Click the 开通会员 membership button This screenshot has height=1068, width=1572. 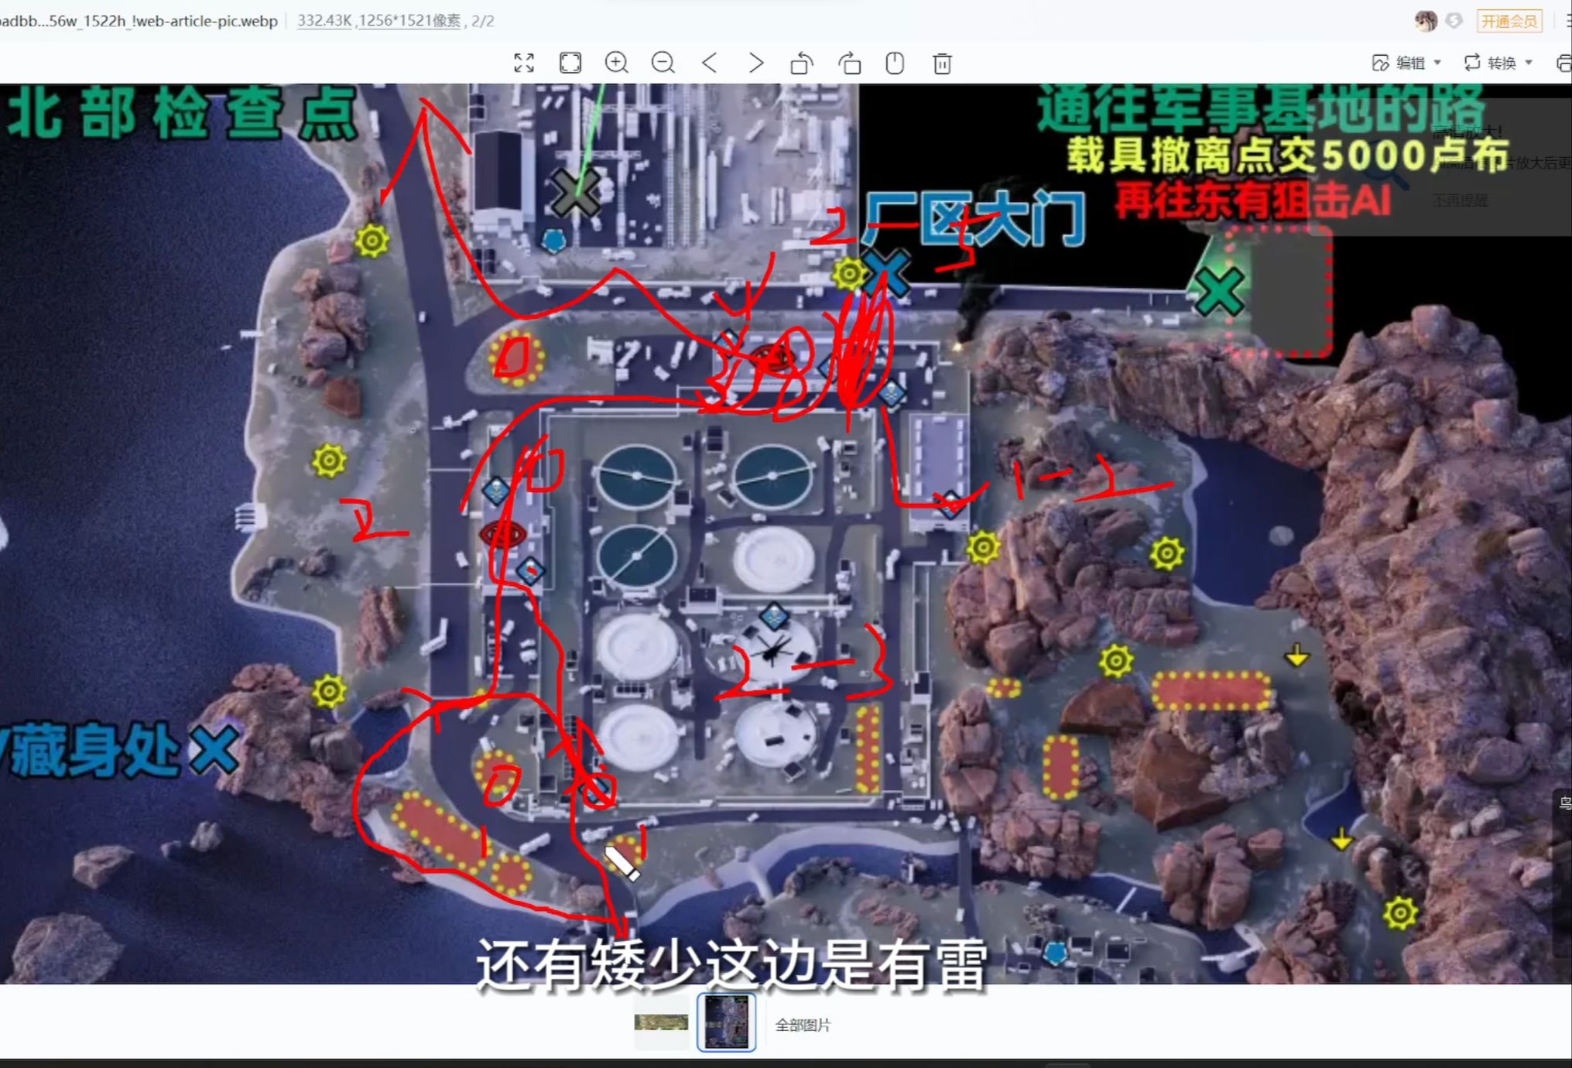pos(1509,21)
